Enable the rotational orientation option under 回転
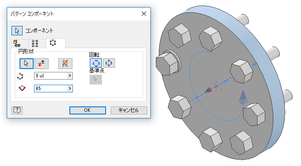Screen dimensions: 301x166 pyautogui.click(x=96, y=63)
